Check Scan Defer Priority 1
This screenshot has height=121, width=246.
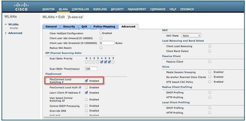[90, 62]
